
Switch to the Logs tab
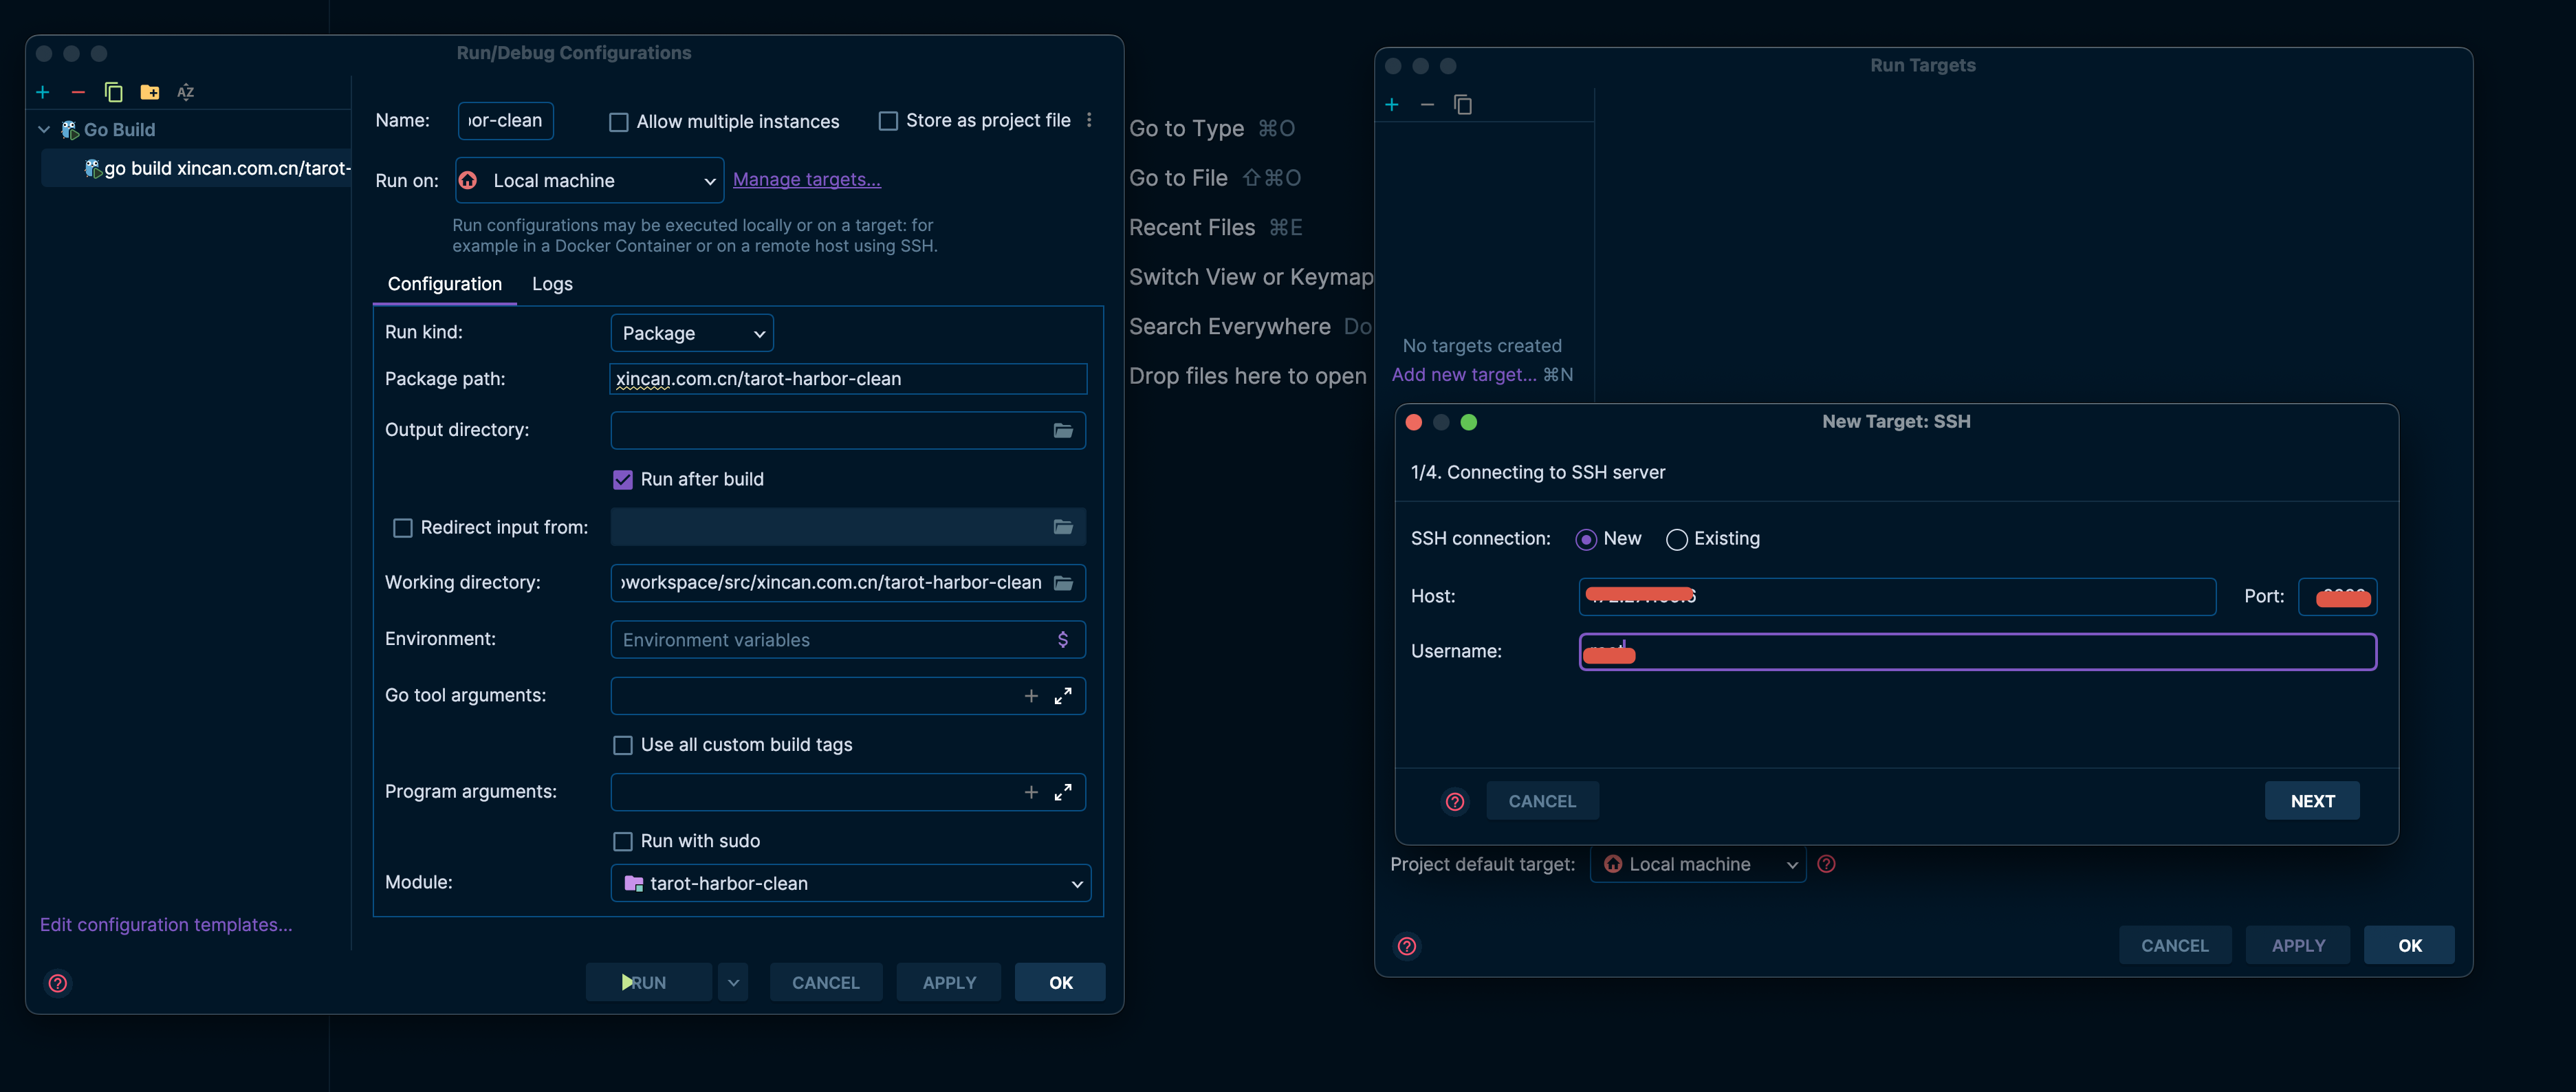tap(552, 284)
